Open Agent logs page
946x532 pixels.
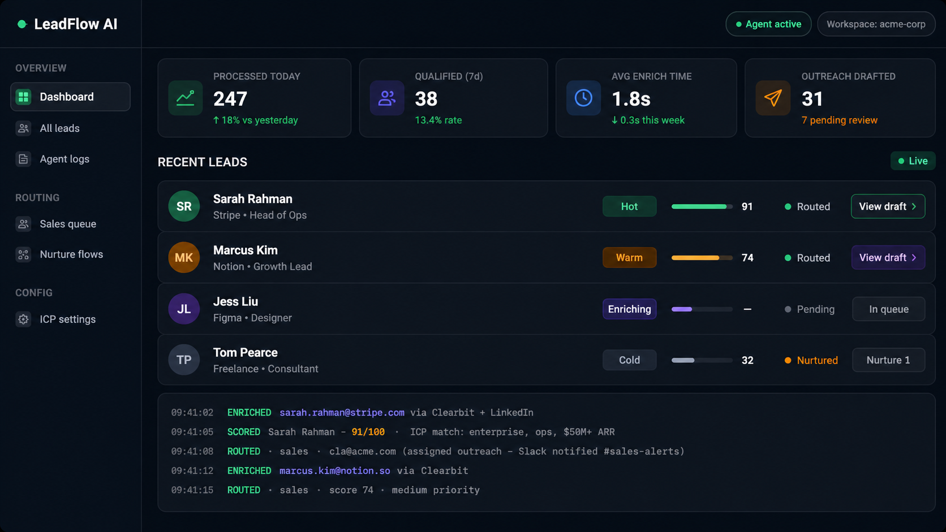click(70, 159)
